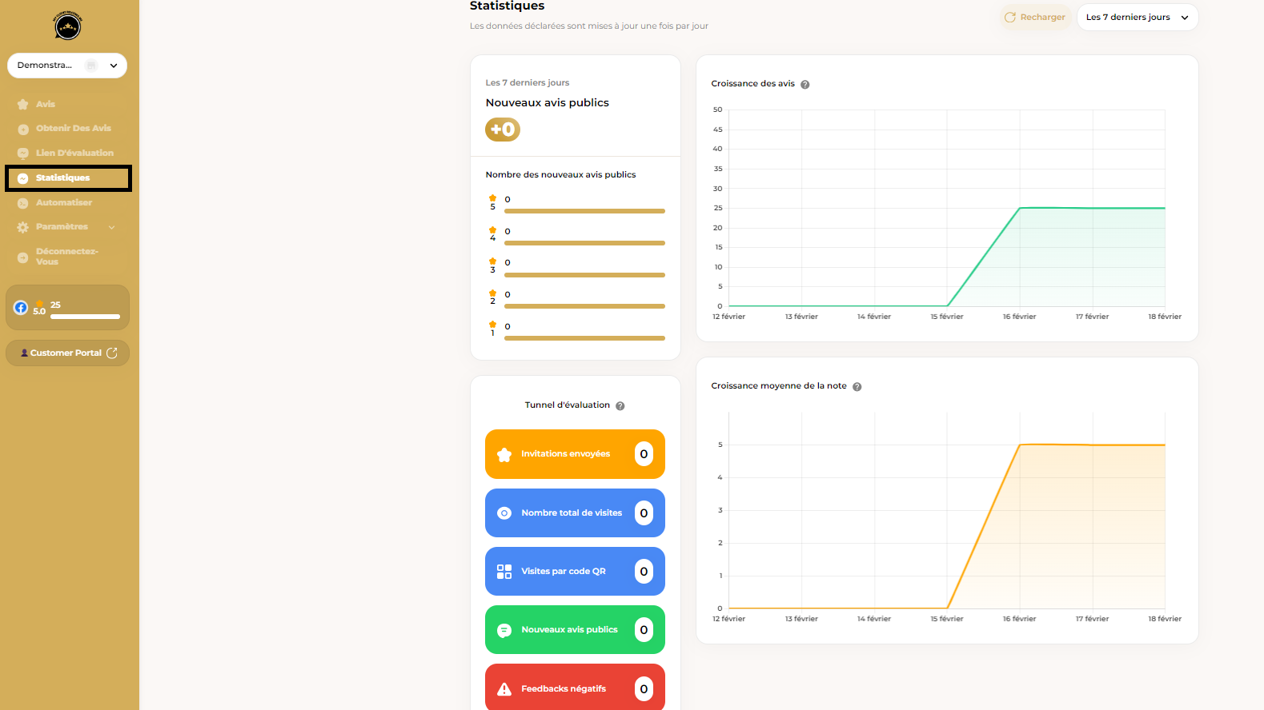Click the Statistiques page heading
1264x710 pixels.
(x=507, y=6)
